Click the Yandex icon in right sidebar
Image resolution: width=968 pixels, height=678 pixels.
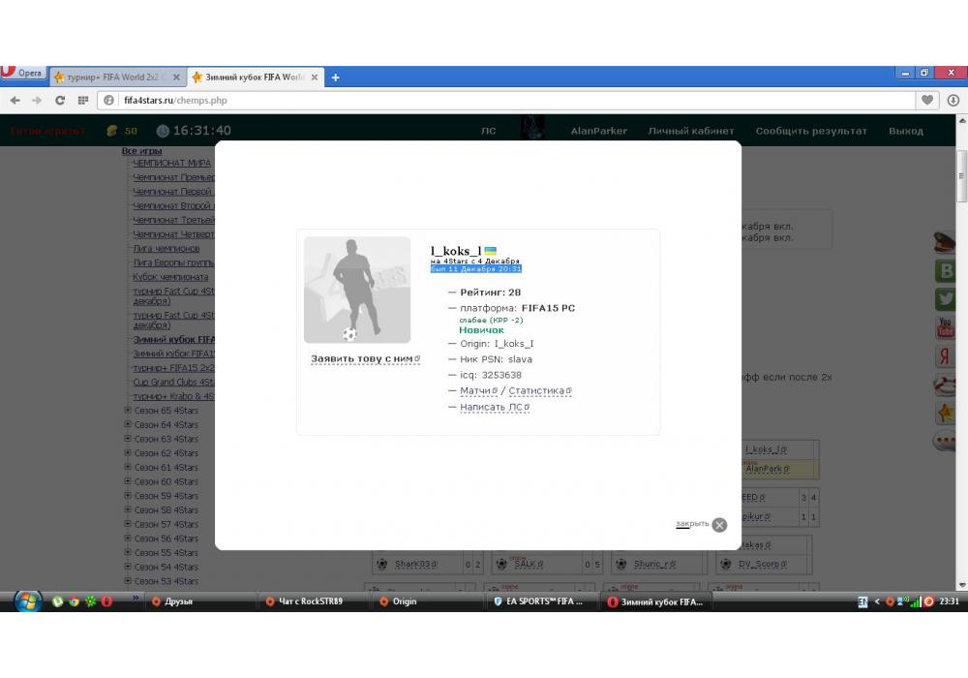(945, 356)
